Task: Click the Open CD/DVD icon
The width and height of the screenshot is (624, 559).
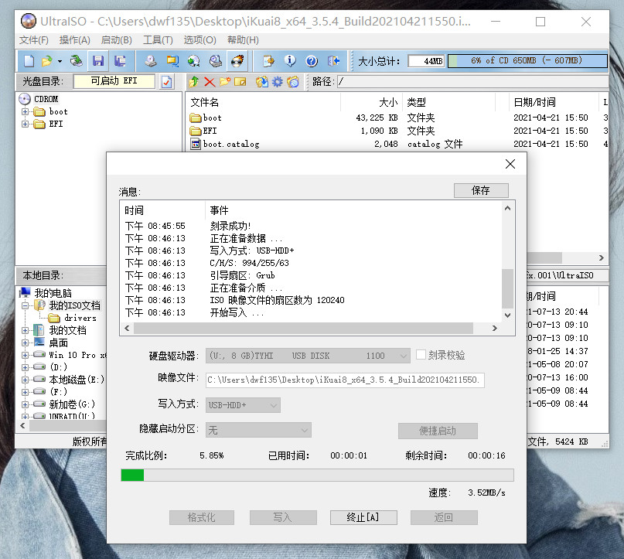Action: click(76, 61)
